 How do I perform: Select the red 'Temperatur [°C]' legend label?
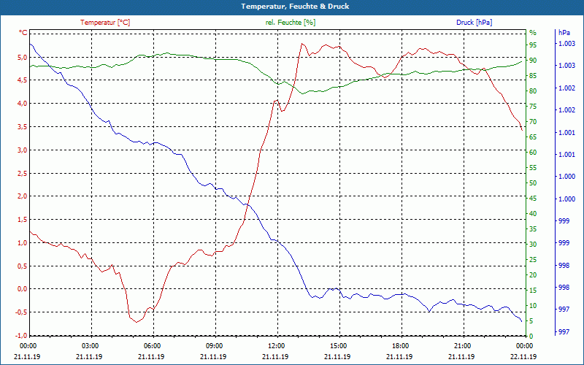click(x=105, y=23)
